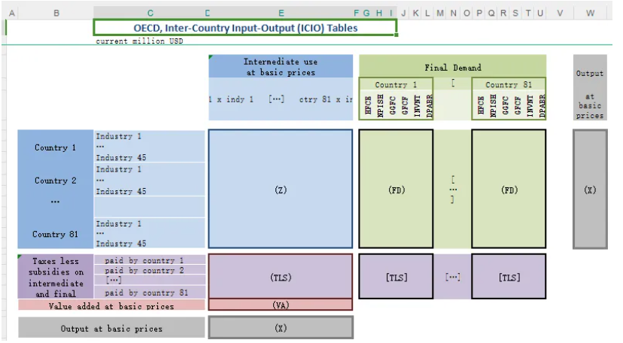Click the bottom row label 'Output at basic prices'

(111, 328)
